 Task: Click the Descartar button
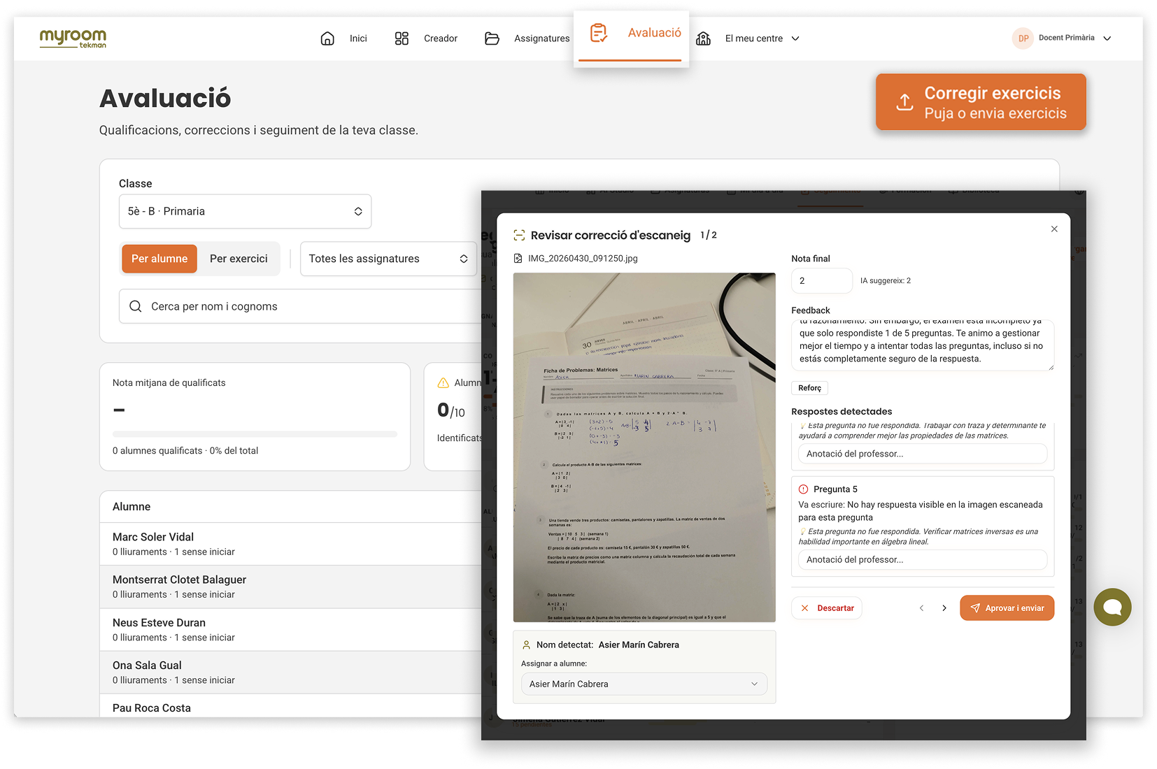[827, 608]
